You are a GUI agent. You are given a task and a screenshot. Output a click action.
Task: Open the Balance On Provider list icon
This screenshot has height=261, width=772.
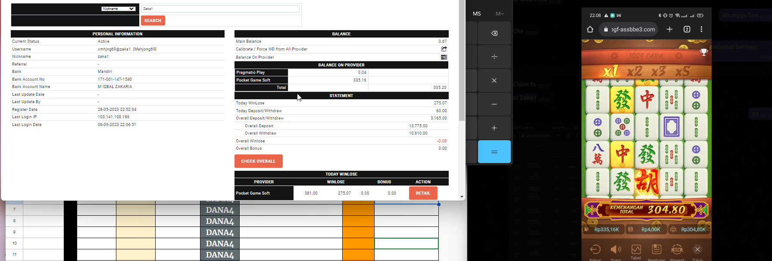[x=444, y=57]
